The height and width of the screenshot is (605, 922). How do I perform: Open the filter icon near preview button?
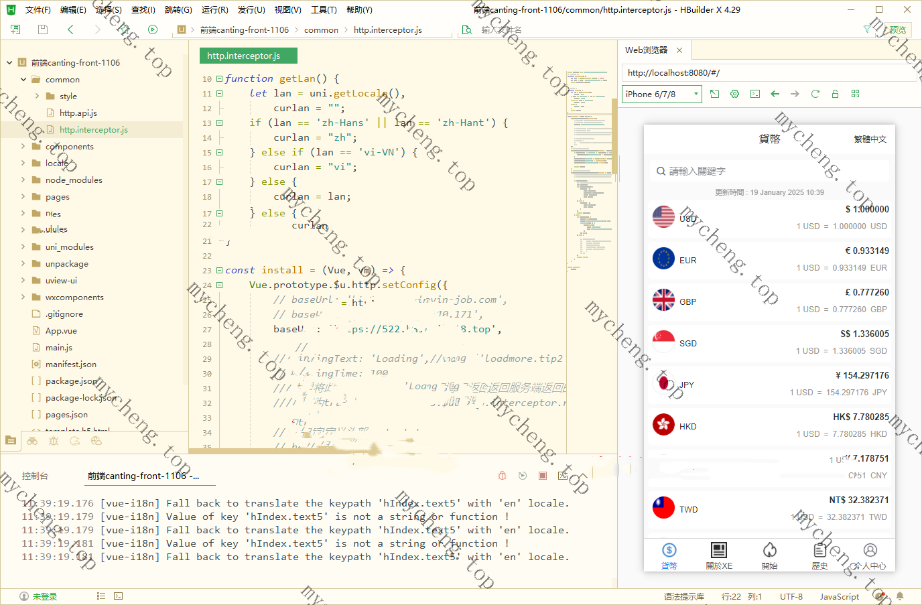tap(867, 29)
